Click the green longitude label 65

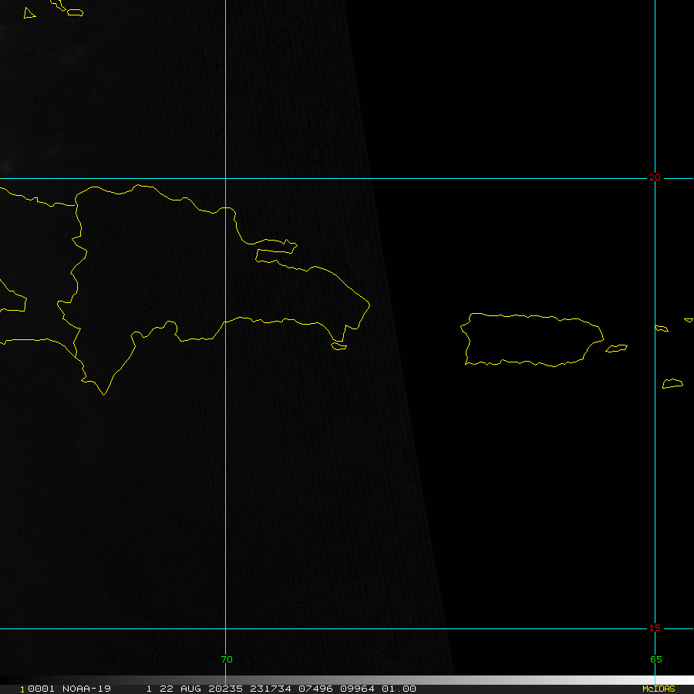point(656,659)
